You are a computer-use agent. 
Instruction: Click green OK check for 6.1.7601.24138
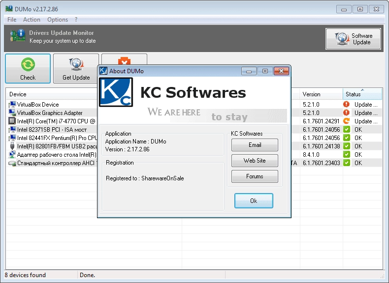pyautogui.click(x=347, y=146)
